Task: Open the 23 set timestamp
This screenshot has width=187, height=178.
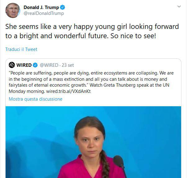Action: pos(68,65)
